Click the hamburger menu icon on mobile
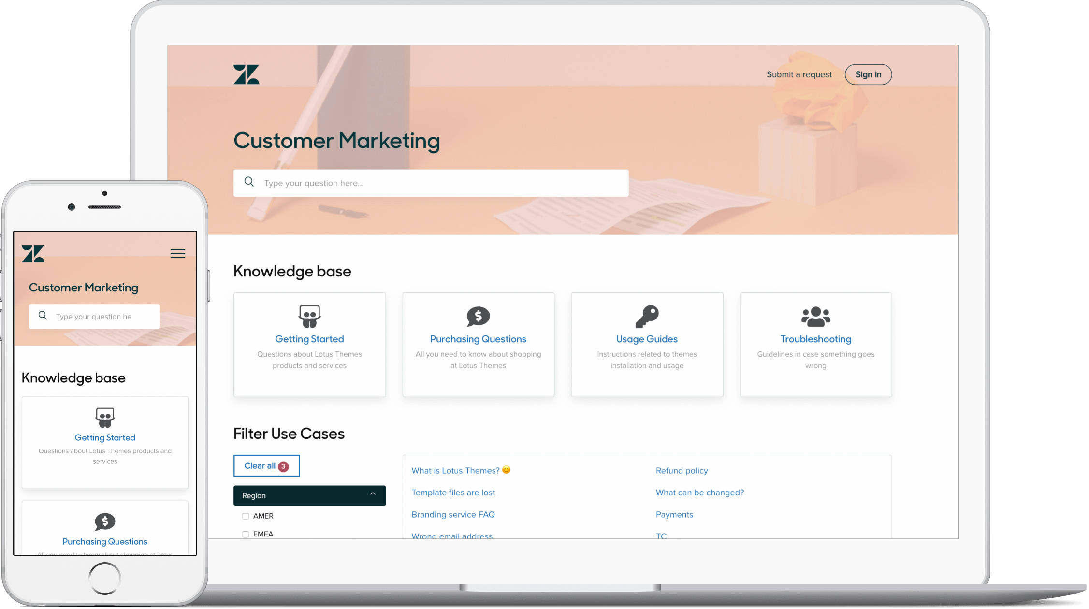 click(x=178, y=254)
